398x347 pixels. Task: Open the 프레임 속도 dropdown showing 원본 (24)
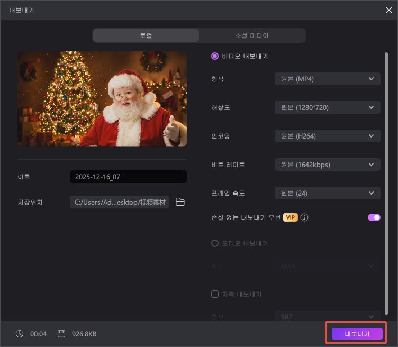pos(327,193)
